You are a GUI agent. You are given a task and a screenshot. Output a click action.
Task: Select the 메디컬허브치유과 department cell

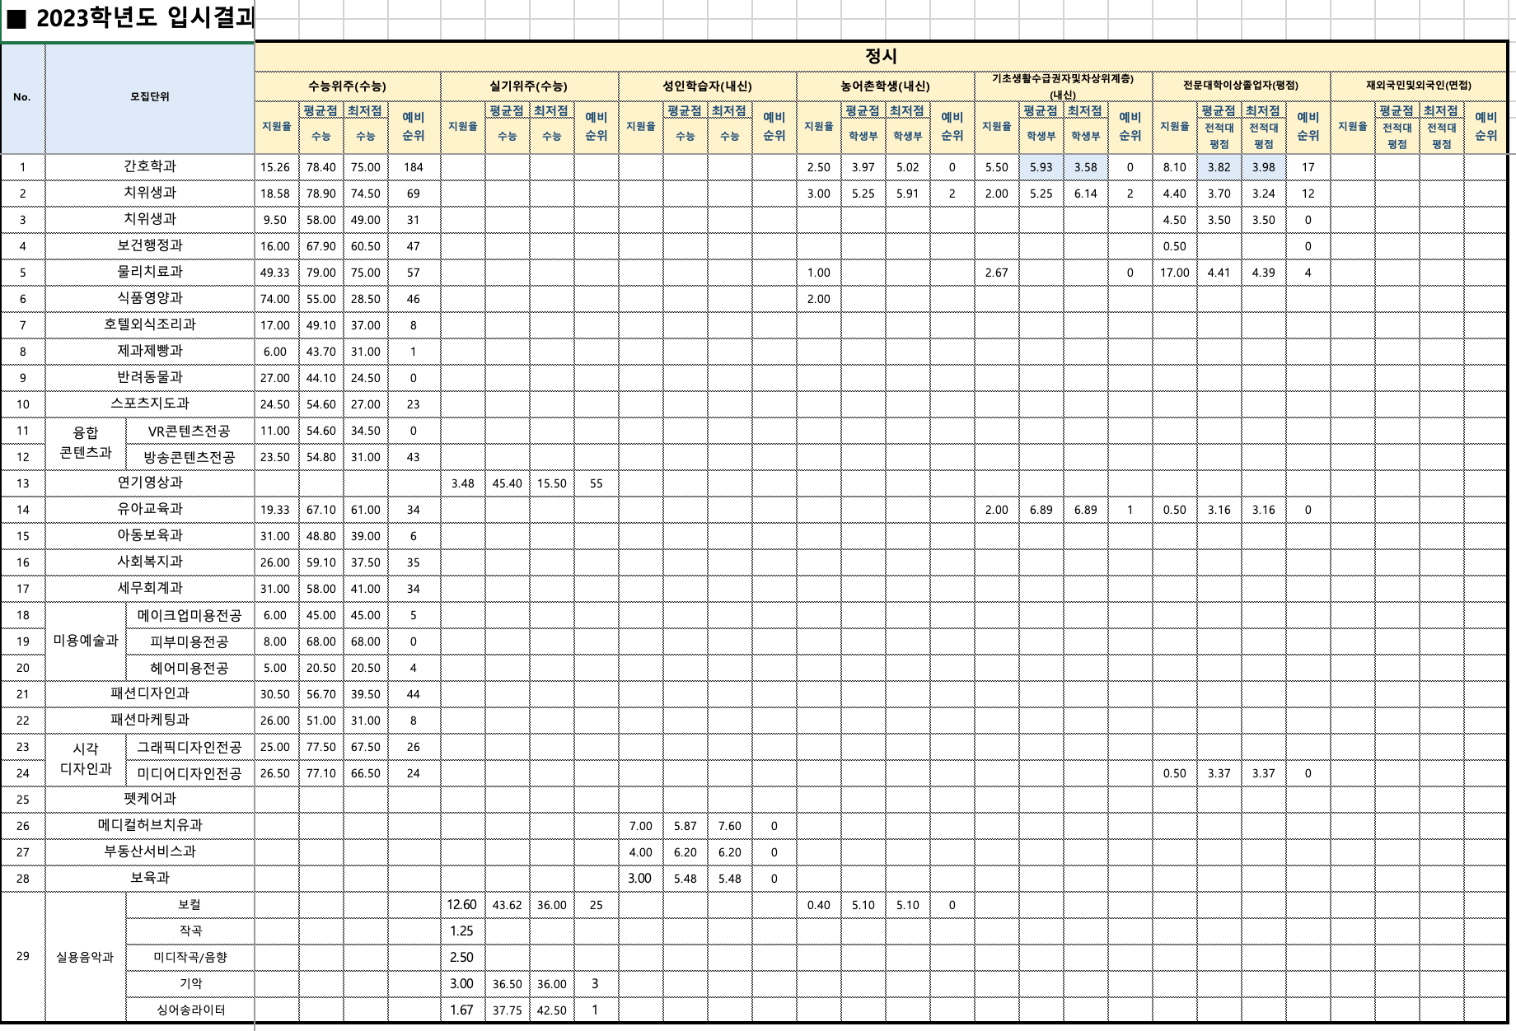coord(150,825)
